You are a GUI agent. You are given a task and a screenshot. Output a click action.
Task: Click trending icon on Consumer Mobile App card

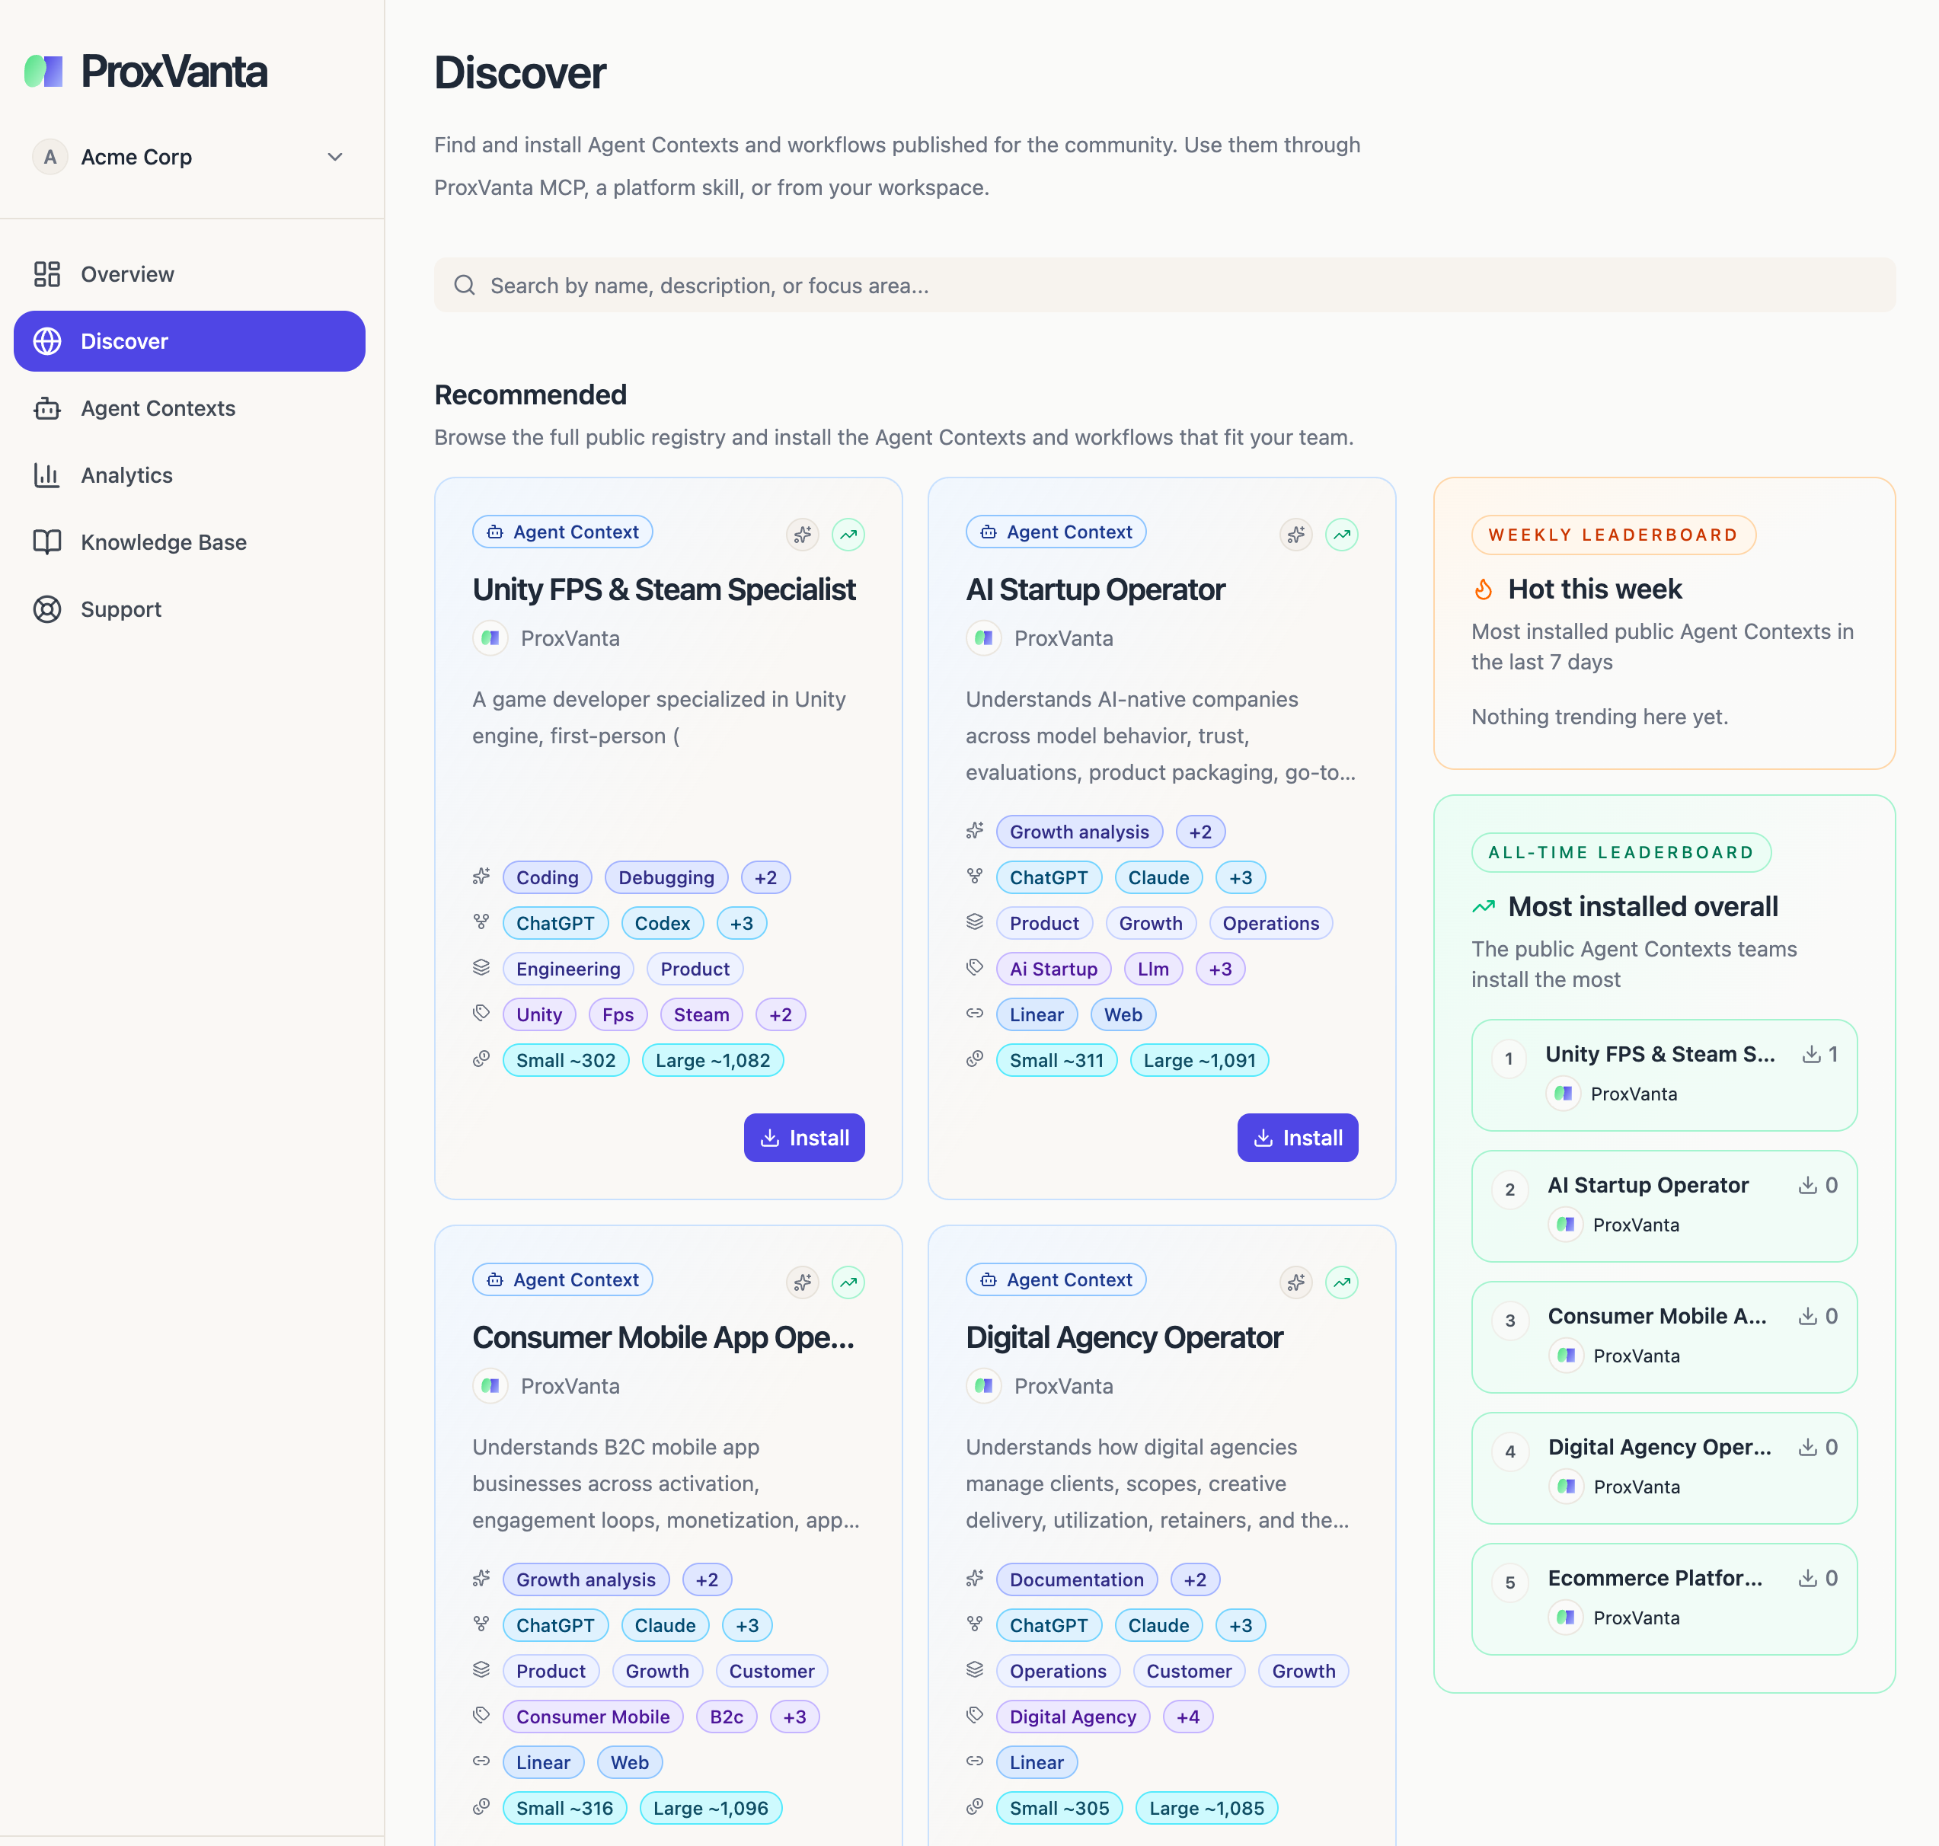click(x=848, y=1282)
